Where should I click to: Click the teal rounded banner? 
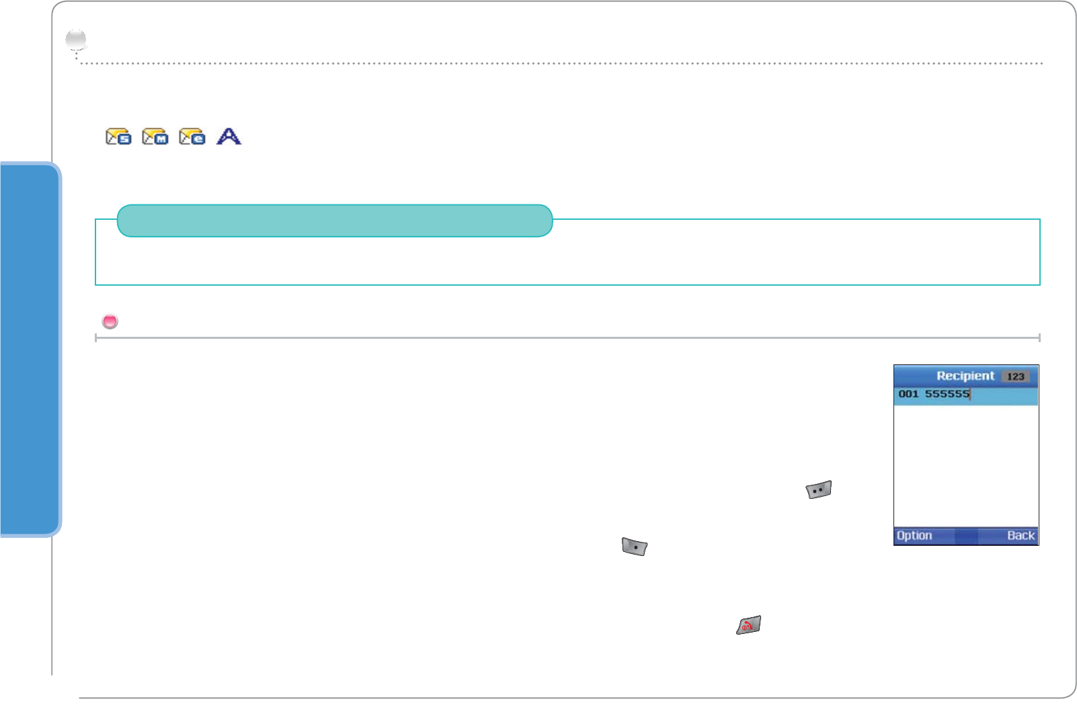click(x=335, y=220)
